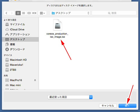Select Mac mini shared computer
This screenshot has height=112, width=140.
[20, 85]
